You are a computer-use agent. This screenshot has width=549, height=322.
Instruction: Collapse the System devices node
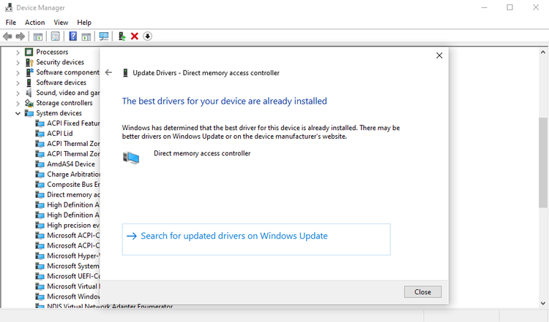pyautogui.click(x=18, y=113)
